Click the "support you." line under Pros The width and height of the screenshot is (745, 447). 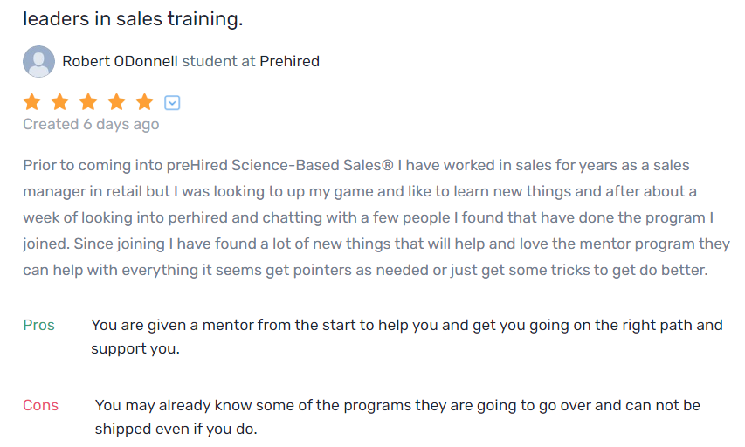click(135, 349)
